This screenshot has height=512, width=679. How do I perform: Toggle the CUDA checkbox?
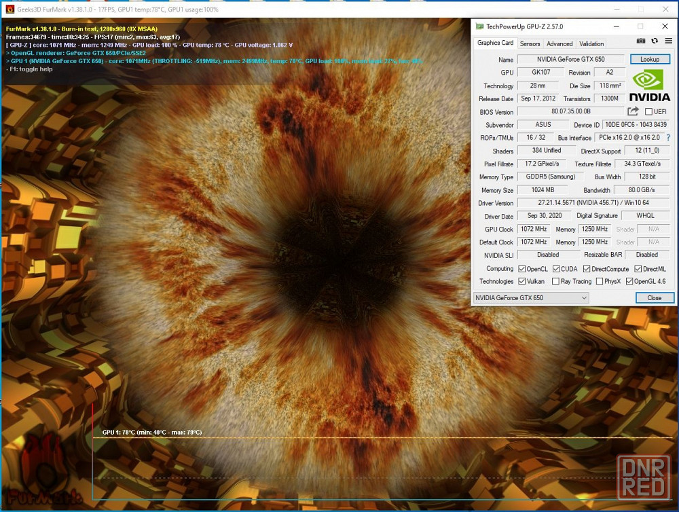coord(556,269)
